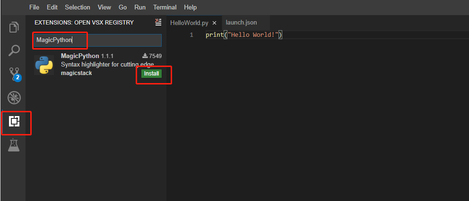Open the Search magnifier icon in sidebar

[14, 50]
